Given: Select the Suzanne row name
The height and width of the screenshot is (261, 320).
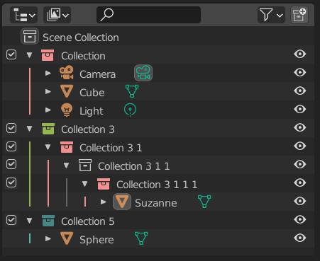Looking at the screenshot, I should tap(156, 203).
